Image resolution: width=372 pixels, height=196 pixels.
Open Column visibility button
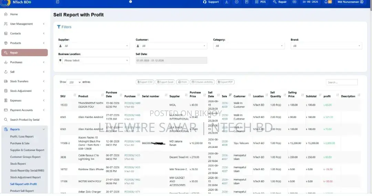(x=202, y=82)
